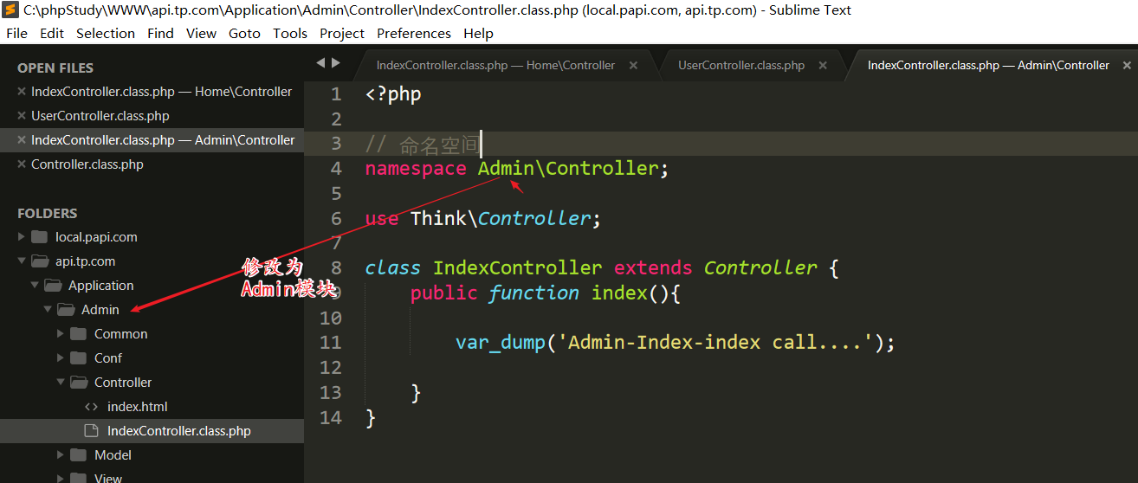Screen dimensions: 1138x483
Task: Open Controller.class.php from open files
Action: click(x=87, y=164)
